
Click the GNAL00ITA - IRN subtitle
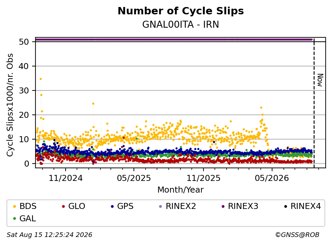click(181, 24)
